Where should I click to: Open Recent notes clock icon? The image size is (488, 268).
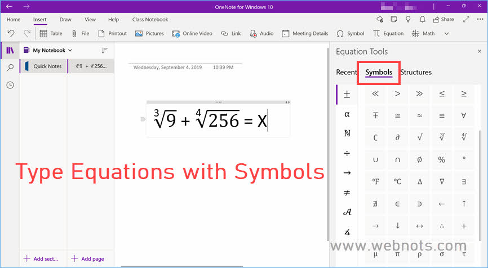pyautogui.click(x=10, y=85)
